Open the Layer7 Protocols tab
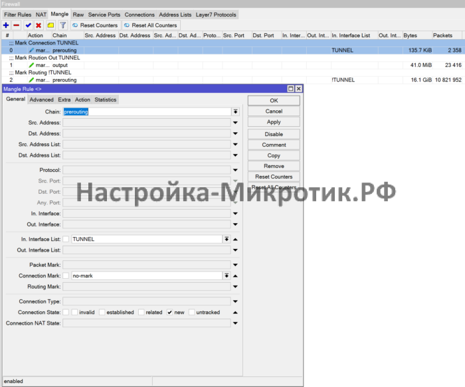 tap(216, 15)
